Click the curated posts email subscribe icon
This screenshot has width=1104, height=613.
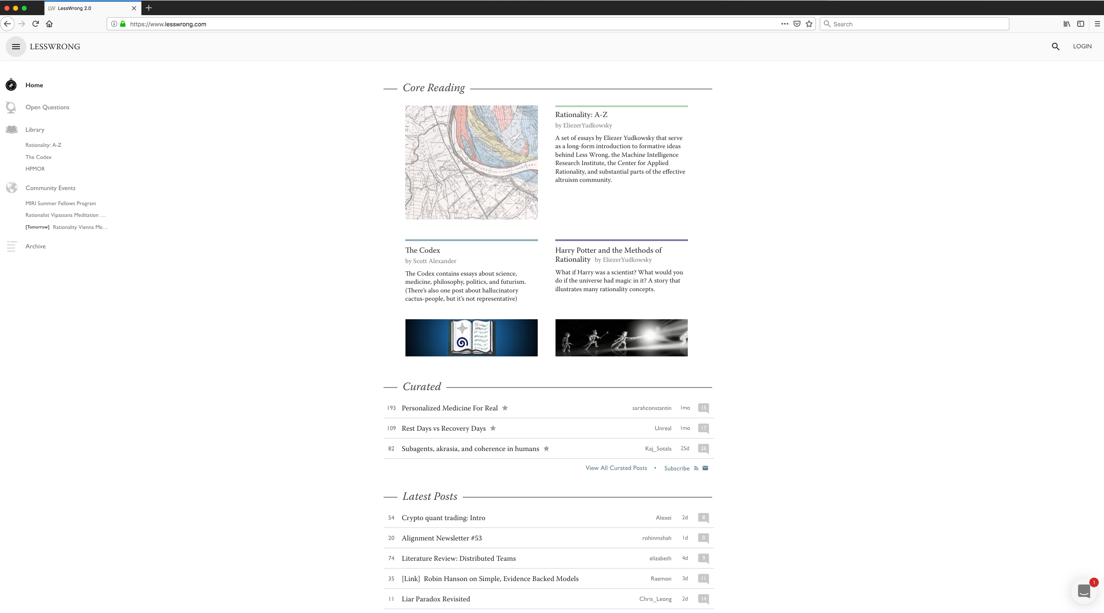(x=705, y=468)
